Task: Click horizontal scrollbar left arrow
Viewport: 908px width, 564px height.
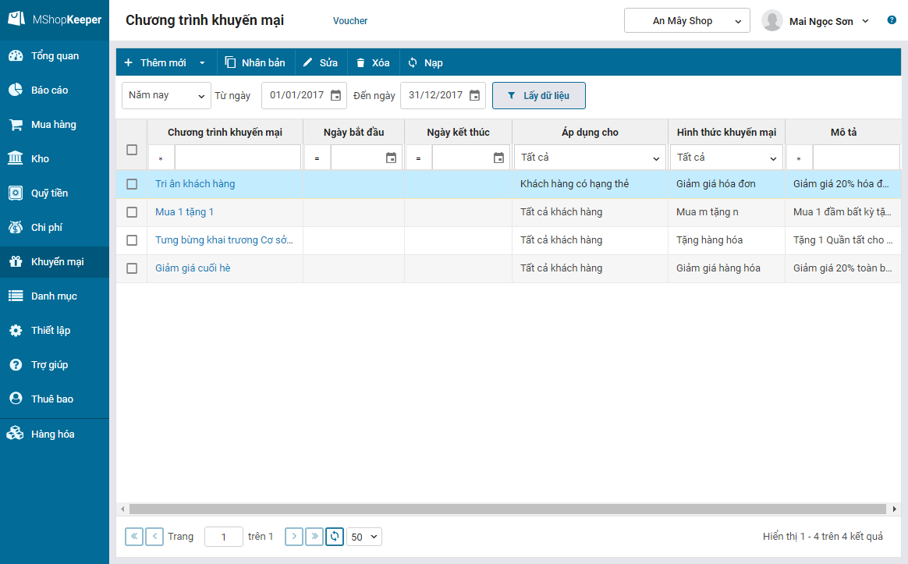Action: click(122, 509)
